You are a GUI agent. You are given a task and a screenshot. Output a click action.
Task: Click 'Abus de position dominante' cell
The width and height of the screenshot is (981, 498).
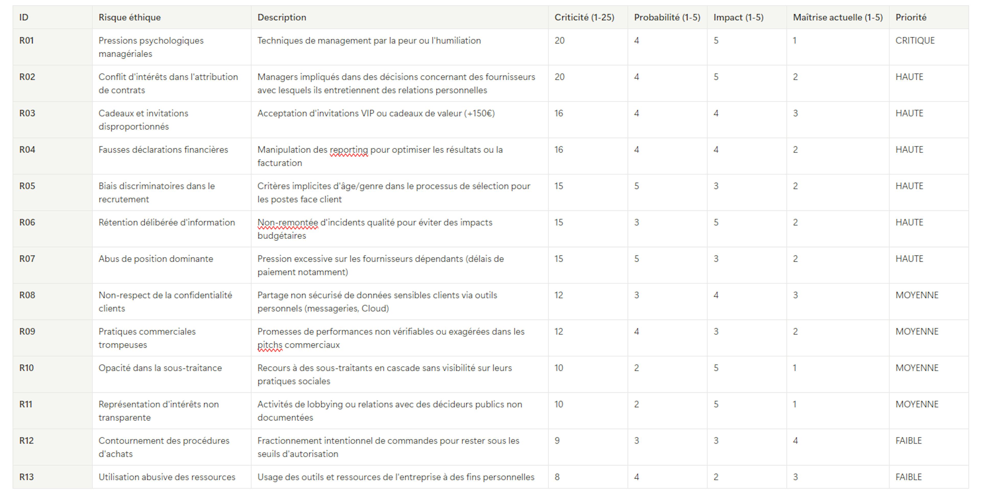[x=171, y=265]
